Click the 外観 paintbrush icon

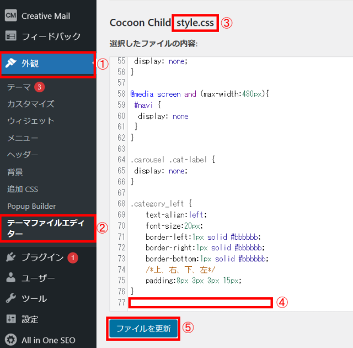click(10, 63)
